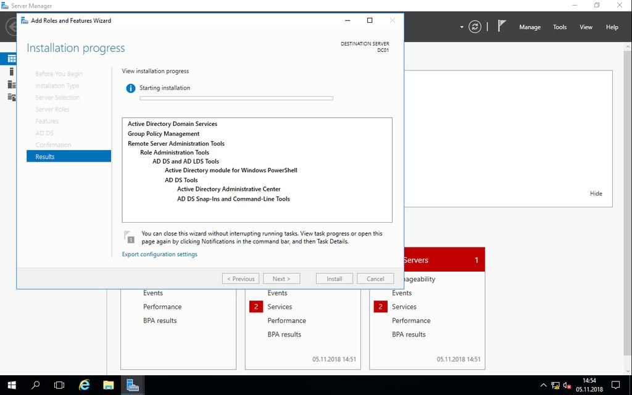Open the Notifications flag in Server Manager
Image resolution: width=632 pixels, height=395 pixels.
coord(501,26)
